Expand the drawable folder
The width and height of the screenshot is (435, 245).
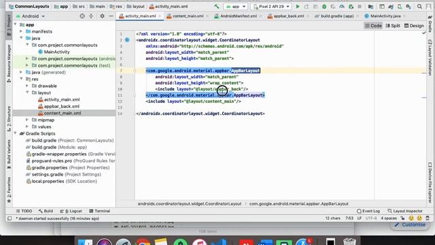pyautogui.click(x=27, y=86)
